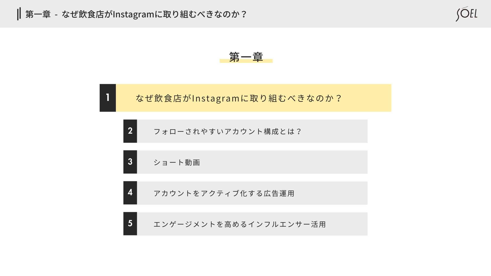Open フォローされやすいアカウント構成とは？ section
This screenshot has width=491, height=276.
coord(227,131)
